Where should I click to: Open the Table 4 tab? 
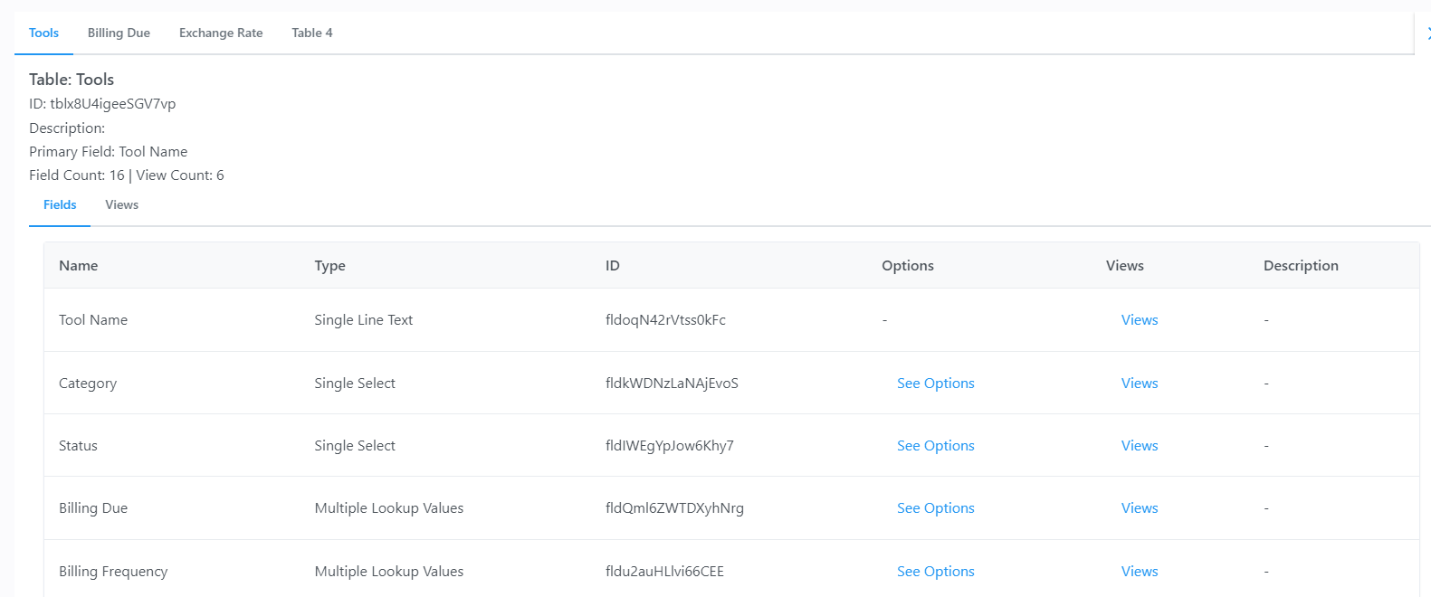click(311, 33)
